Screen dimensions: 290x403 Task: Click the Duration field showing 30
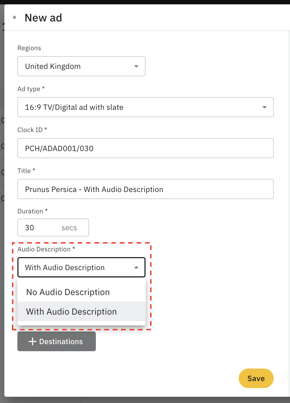coord(38,228)
